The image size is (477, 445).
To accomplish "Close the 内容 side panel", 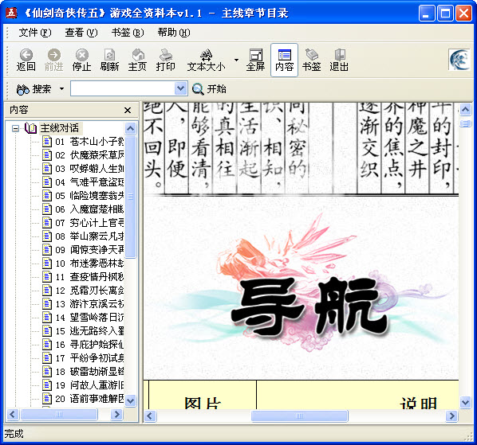I will (x=128, y=110).
